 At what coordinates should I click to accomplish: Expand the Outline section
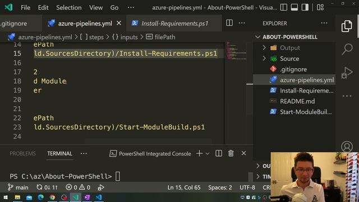coord(263,166)
